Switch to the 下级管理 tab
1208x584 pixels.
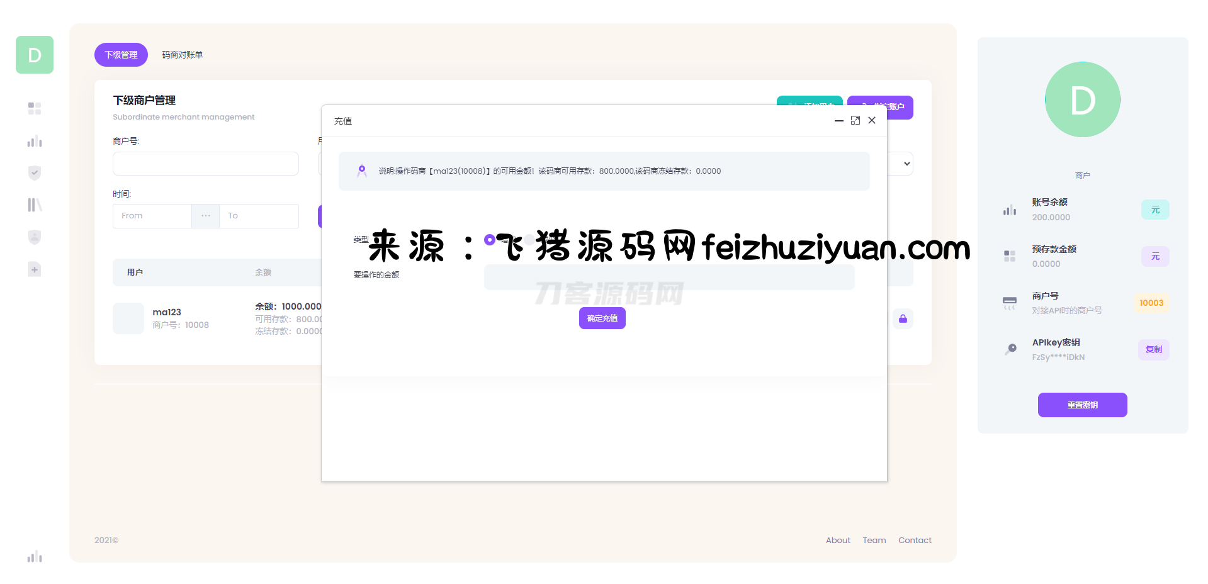tap(121, 55)
